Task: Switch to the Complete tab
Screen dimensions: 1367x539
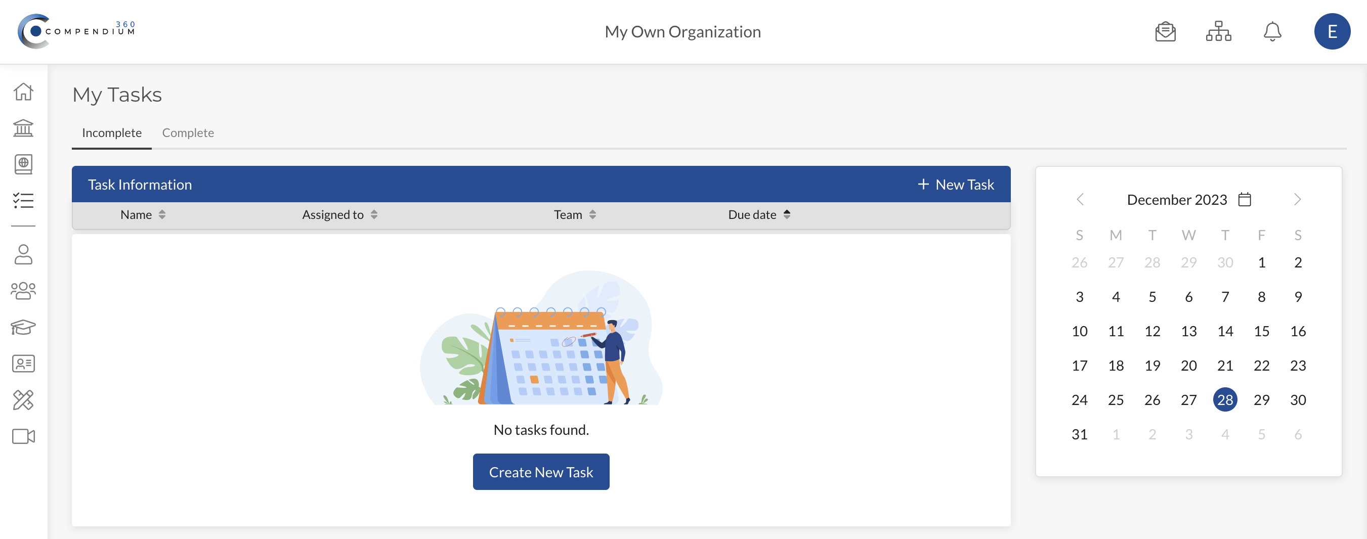Action: click(188, 133)
